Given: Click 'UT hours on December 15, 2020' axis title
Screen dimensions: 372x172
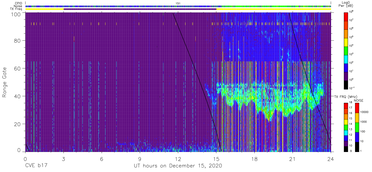Looking at the screenshot, I should [x=178, y=166].
